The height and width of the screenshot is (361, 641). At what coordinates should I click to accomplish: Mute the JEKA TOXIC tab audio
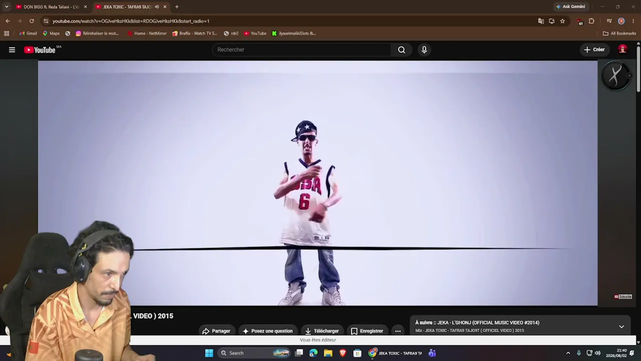click(x=157, y=7)
